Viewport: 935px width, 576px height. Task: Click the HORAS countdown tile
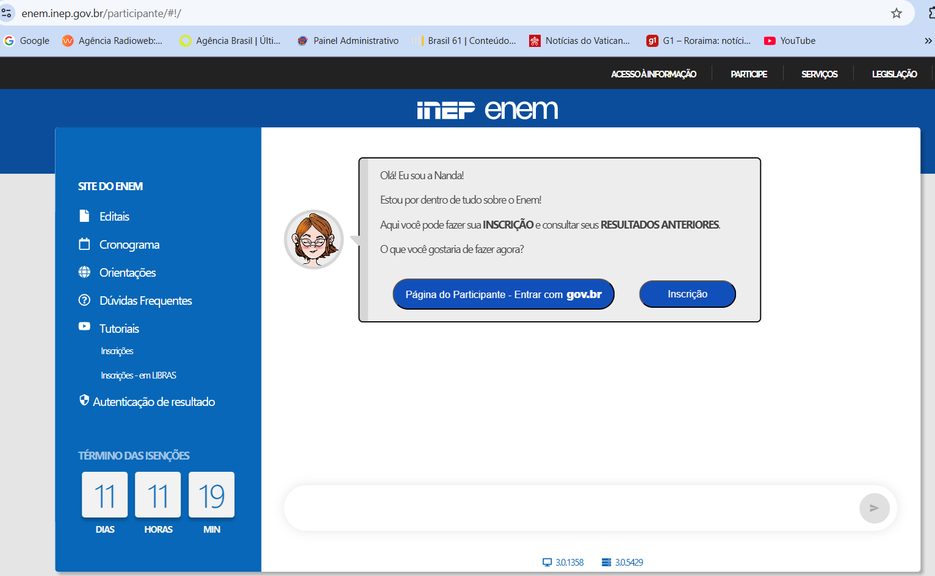158,495
